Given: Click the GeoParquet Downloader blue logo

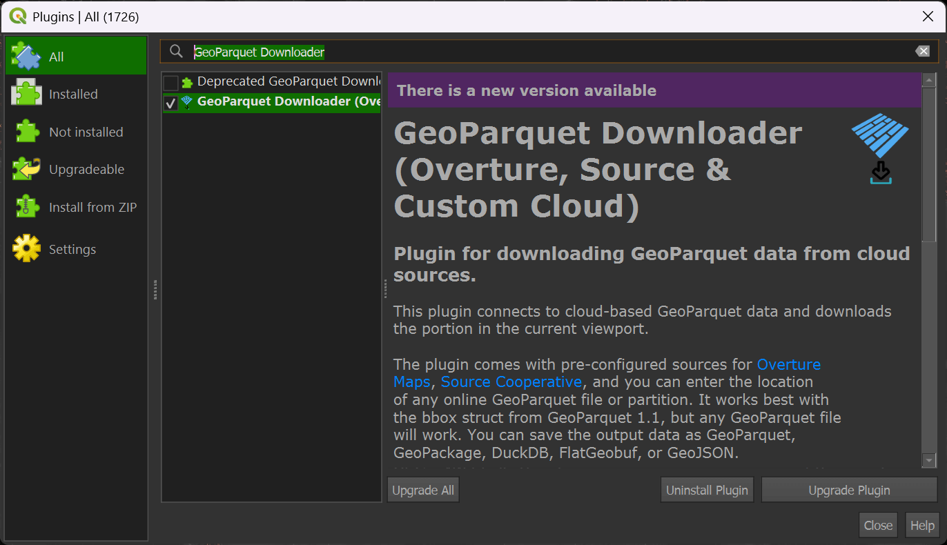Looking at the screenshot, I should pos(880,149).
